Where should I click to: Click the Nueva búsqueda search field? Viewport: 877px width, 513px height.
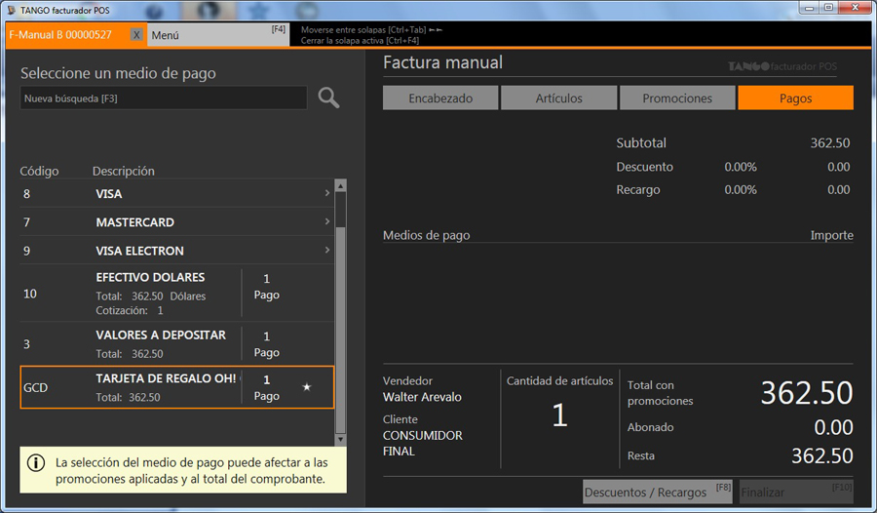[x=164, y=98]
